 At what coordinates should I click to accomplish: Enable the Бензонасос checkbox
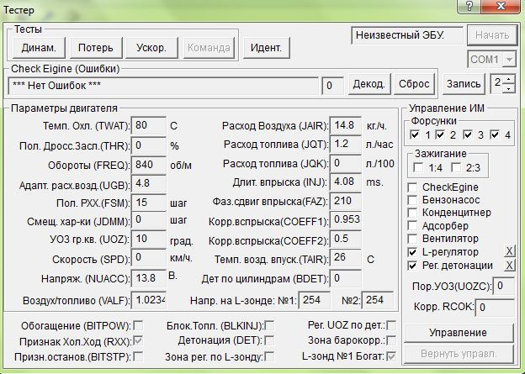coord(412,200)
